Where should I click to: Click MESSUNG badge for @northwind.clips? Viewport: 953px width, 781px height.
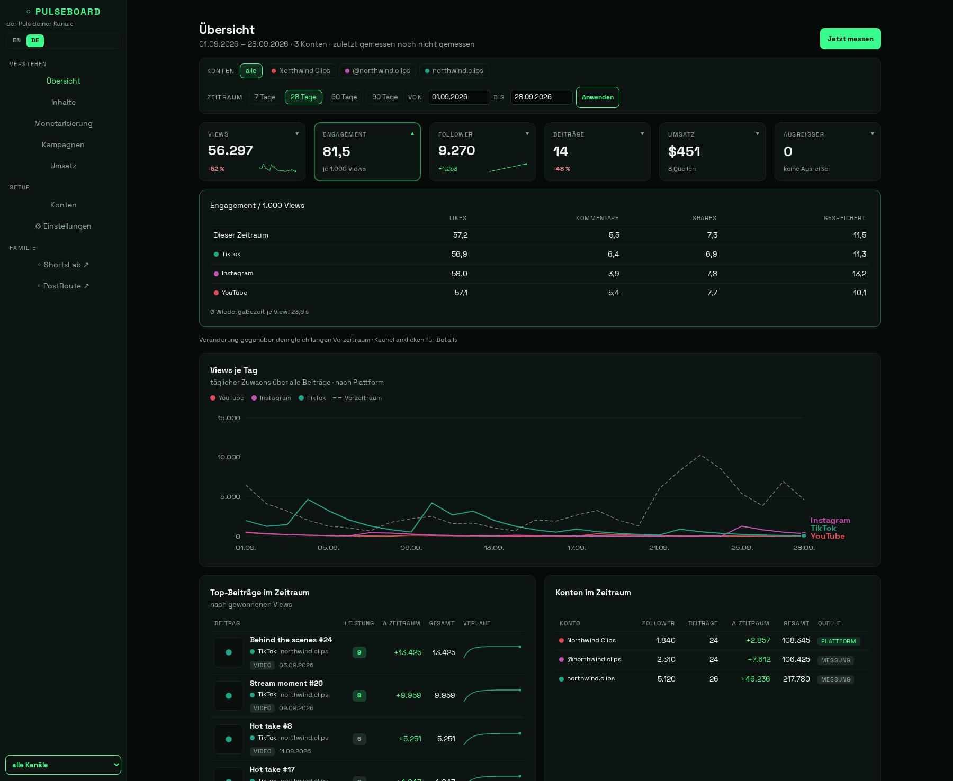(835, 660)
